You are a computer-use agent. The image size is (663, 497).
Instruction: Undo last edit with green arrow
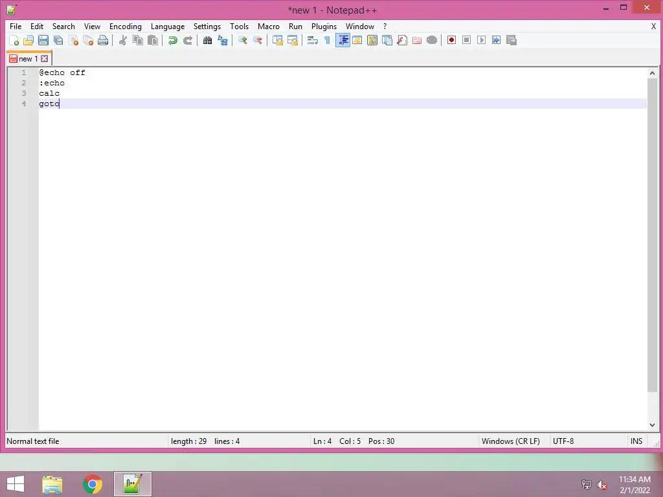pyautogui.click(x=172, y=40)
